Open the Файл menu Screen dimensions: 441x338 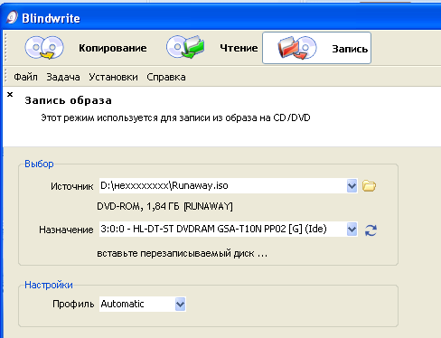25,77
